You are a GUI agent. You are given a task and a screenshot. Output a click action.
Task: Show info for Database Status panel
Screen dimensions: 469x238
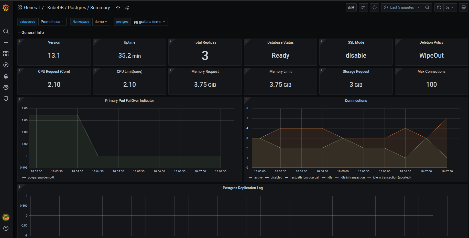click(246, 41)
